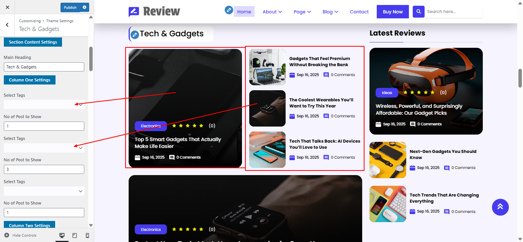The image size is (523, 242).
Task: Click the pencil edit icon beside Home menu
Action: pyautogui.click(x=229, y=10)
